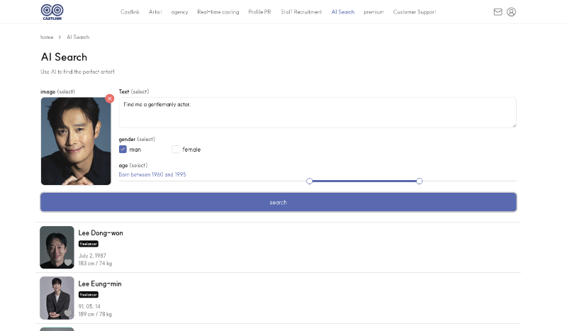
Task: Click the age slider track
Action: [x=318, y=181]
